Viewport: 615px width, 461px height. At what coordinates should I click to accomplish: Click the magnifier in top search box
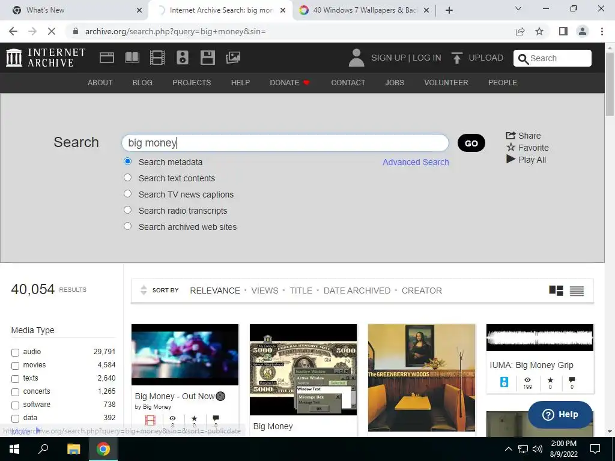pyautogui.click(x=523, y=59)
